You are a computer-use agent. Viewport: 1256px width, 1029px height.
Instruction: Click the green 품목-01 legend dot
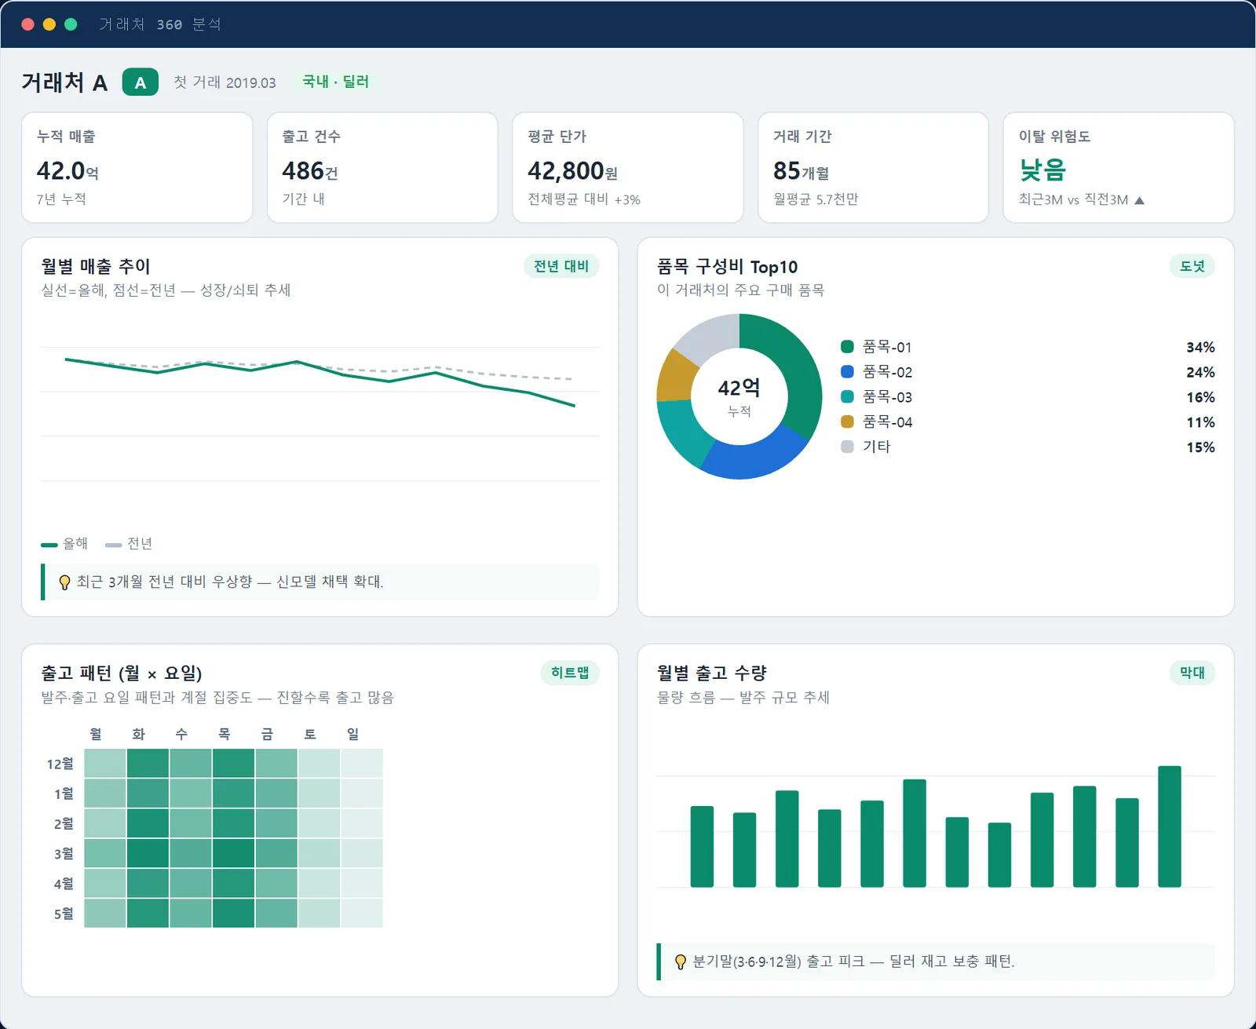click(x=847, y=347)
